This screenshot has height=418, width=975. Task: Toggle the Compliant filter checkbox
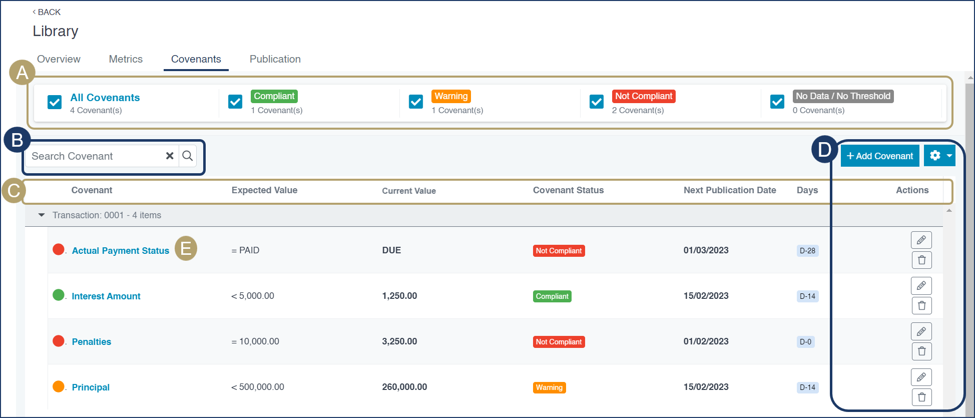tap(235, 102)
